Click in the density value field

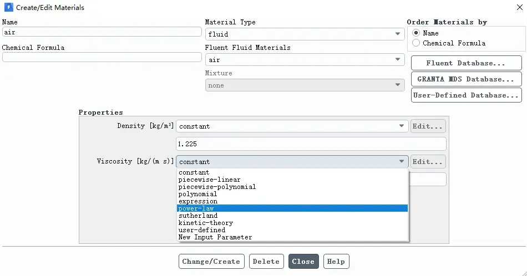(x=311, y=144)
